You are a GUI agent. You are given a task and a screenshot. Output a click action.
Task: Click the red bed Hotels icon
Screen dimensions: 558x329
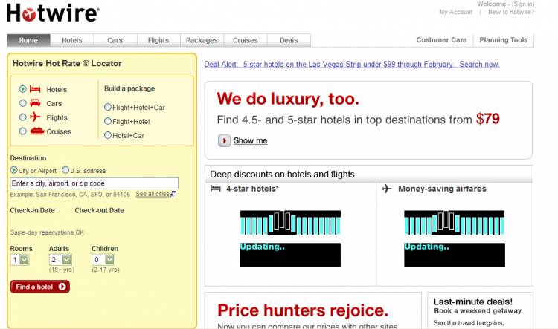click(x=35, y=89)
